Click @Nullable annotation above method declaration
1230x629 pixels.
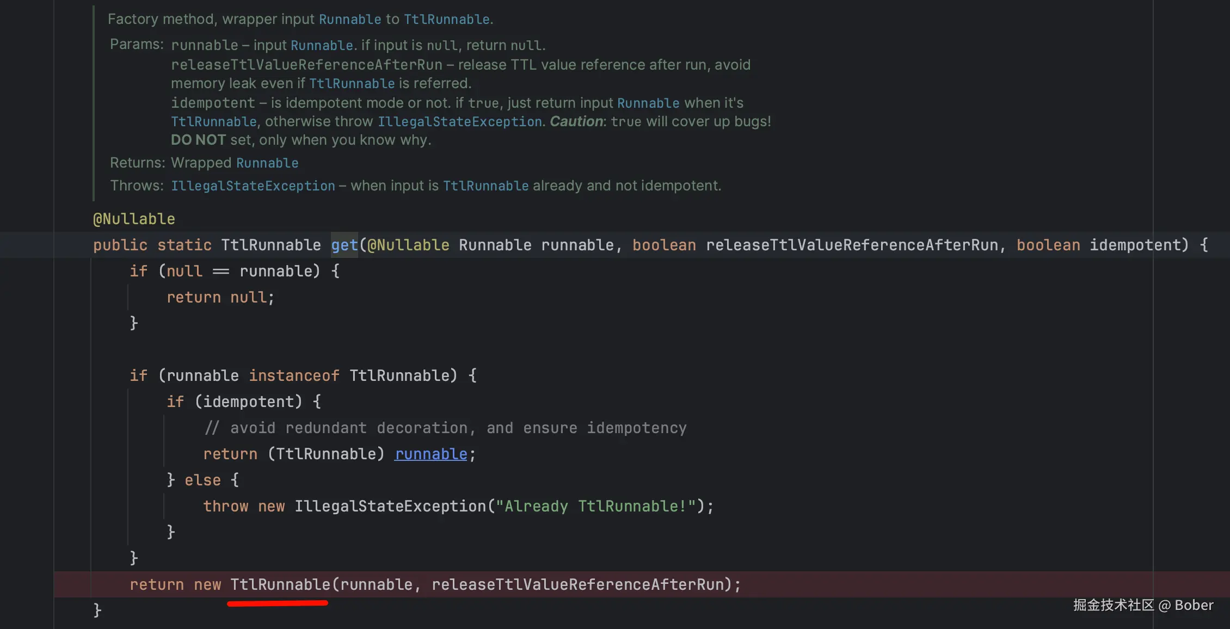134,219
